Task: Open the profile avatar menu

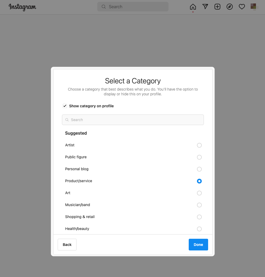Action: click(x=254, y=7)
